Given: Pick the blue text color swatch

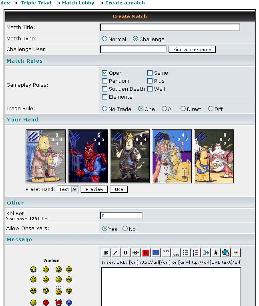Looking at the screenshot, I should tap(156, 253).
